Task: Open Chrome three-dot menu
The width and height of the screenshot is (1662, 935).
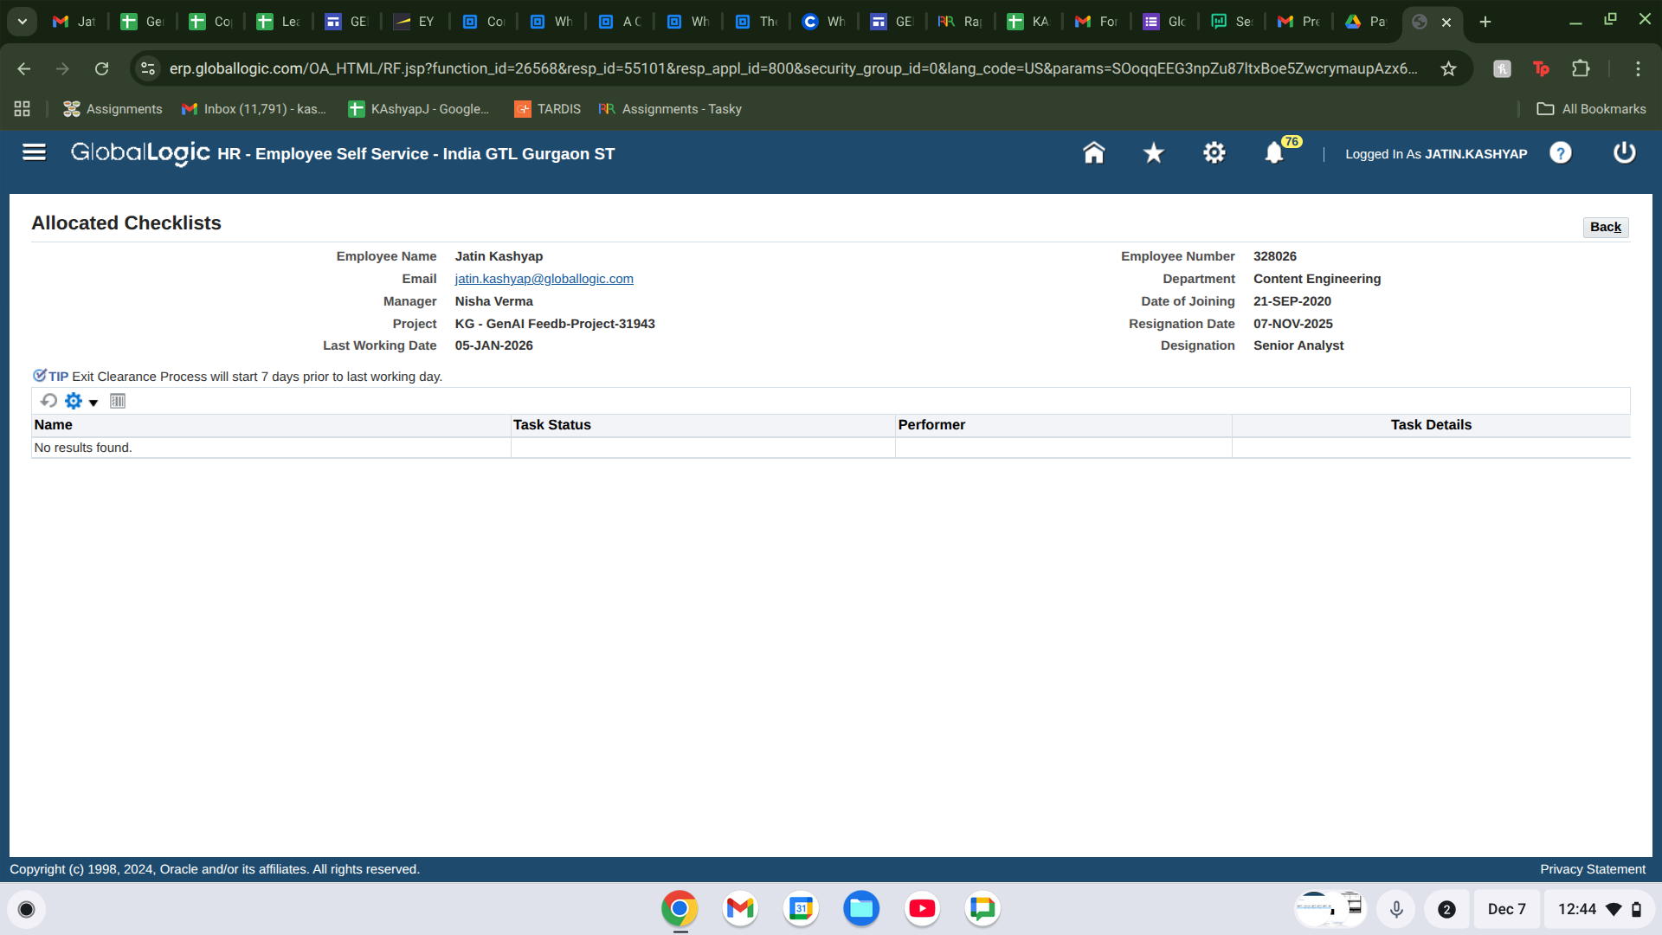Action: click(1637, 68)
